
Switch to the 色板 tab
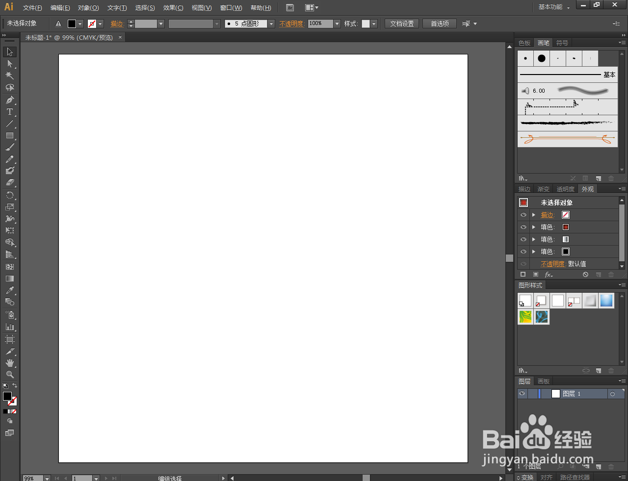(524, 43)
